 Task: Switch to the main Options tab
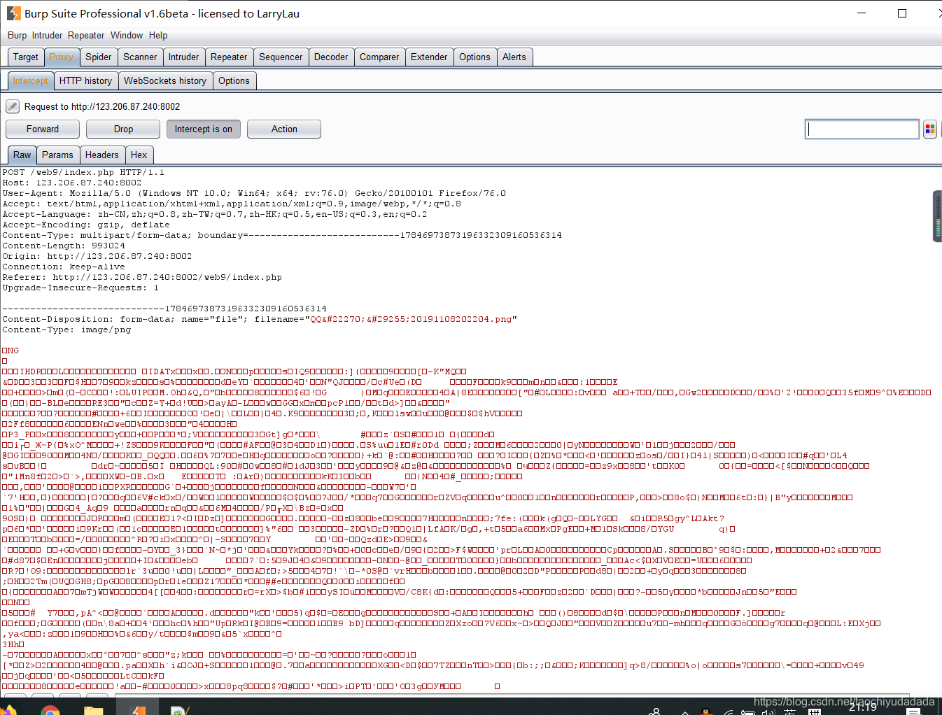[474, 57]
